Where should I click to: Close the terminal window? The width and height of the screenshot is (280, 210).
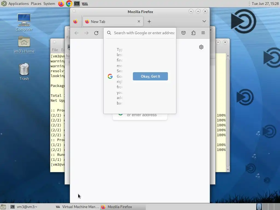coord(225,42)
